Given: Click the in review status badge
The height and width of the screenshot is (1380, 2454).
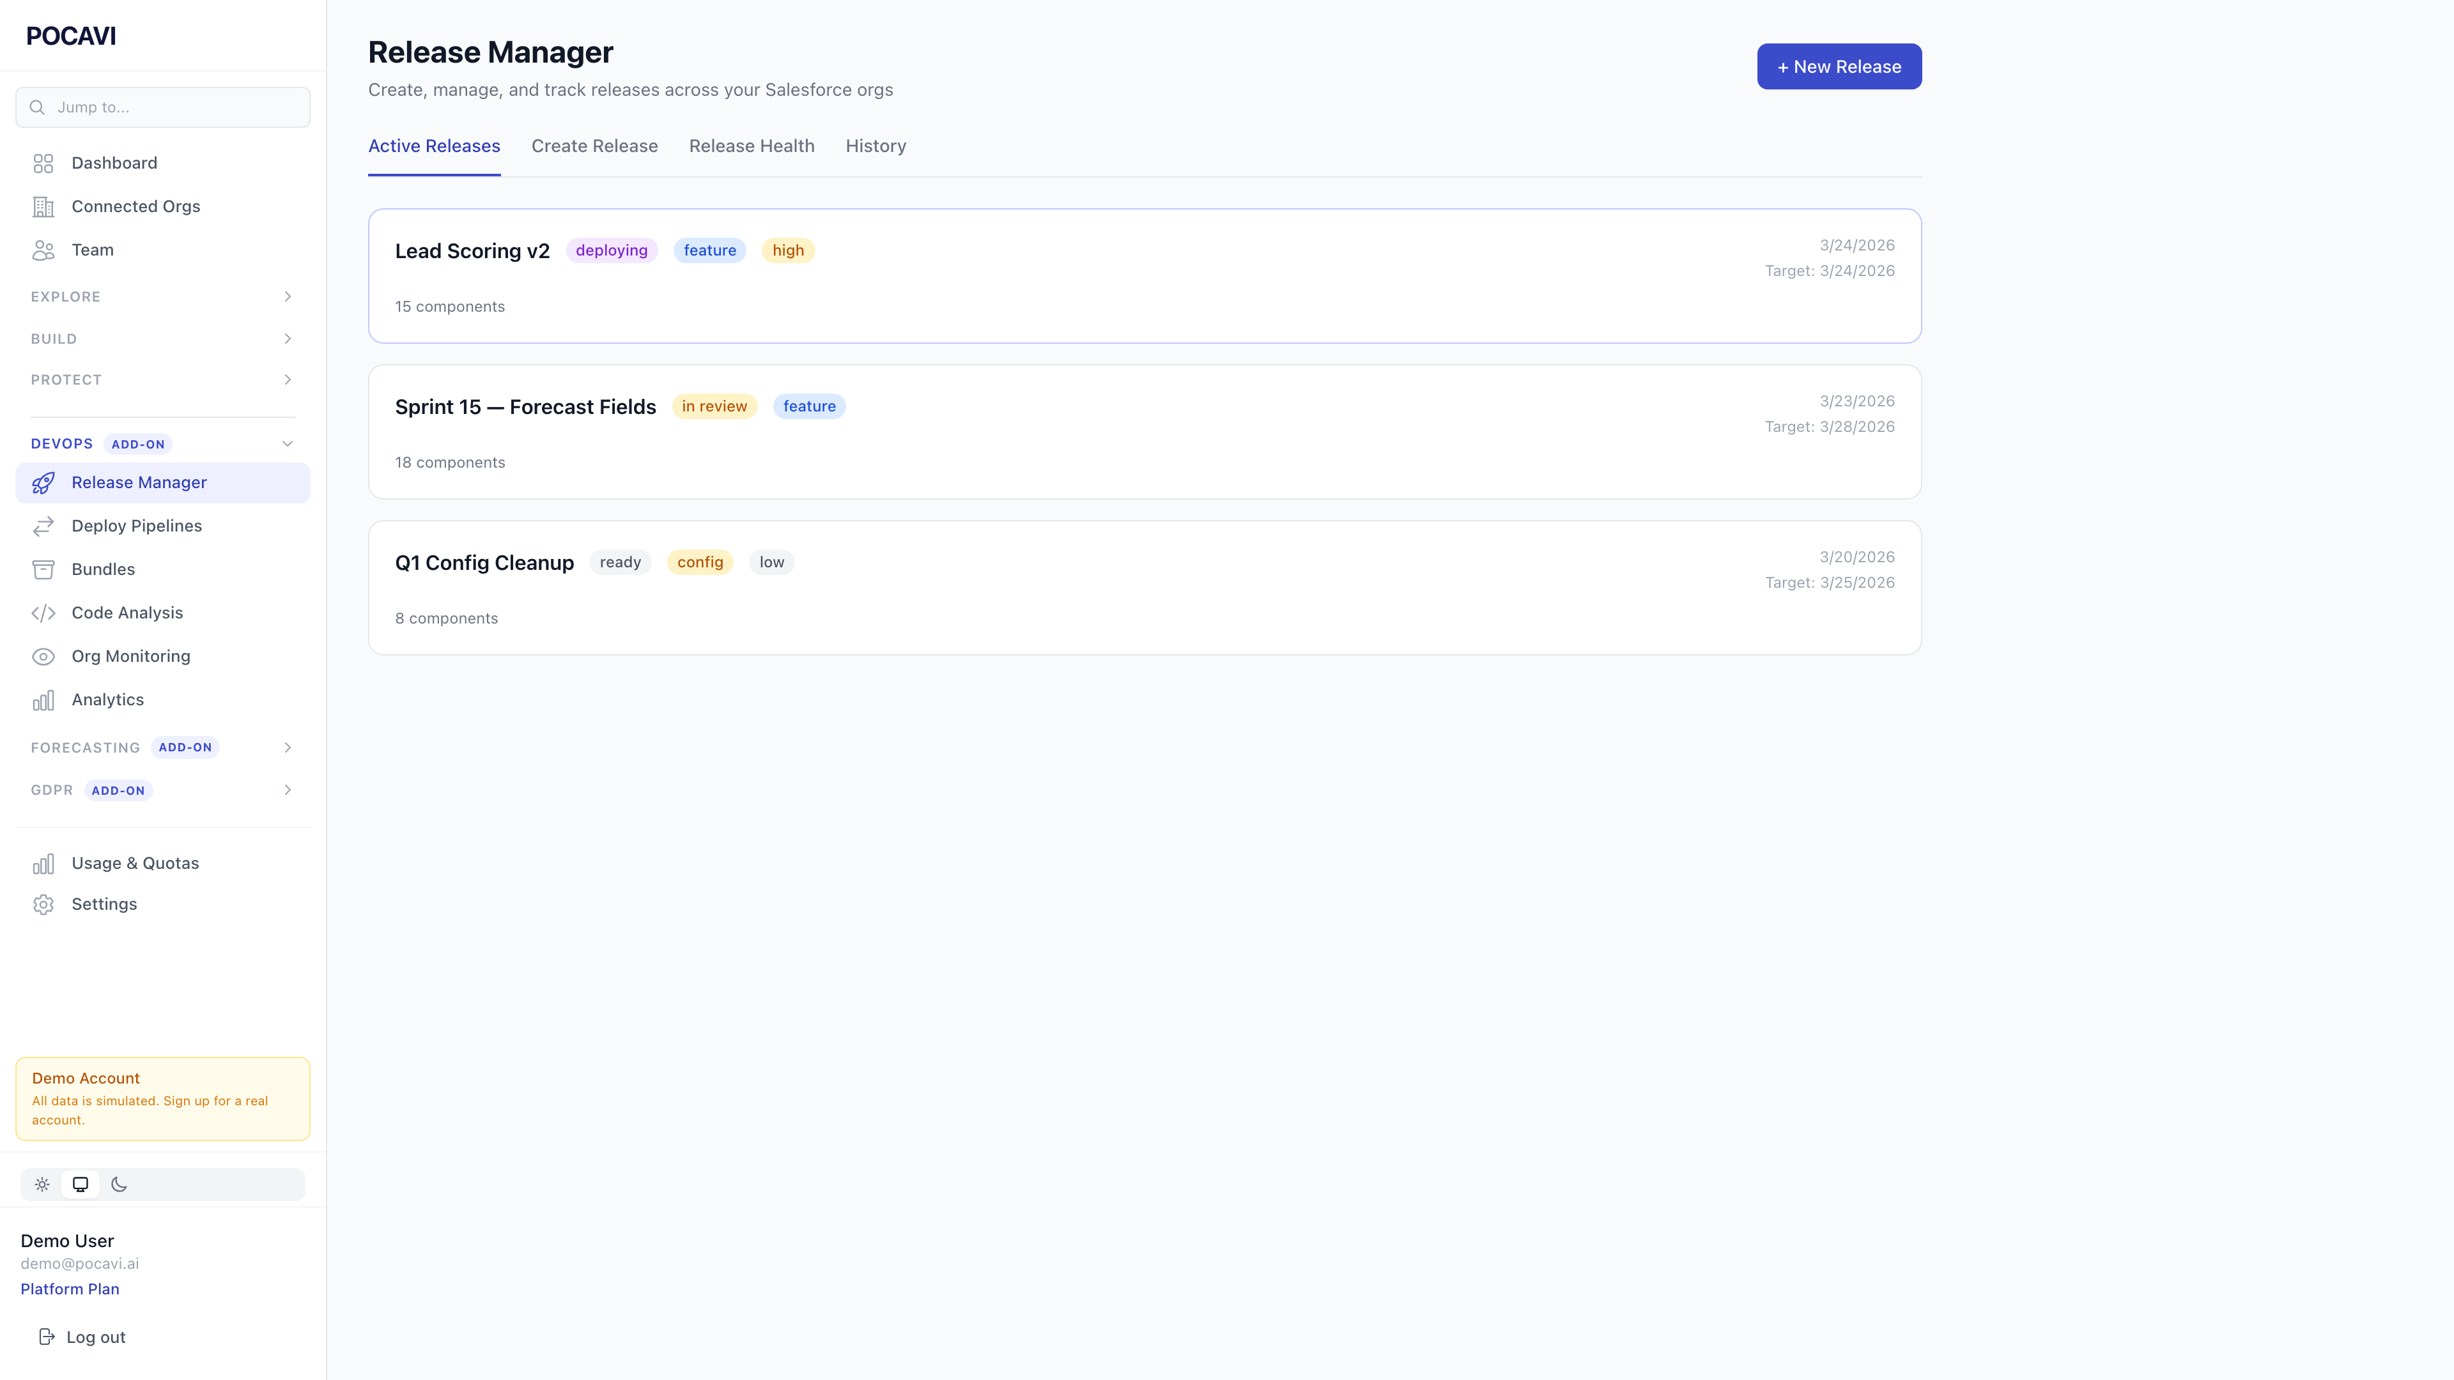Looking at the screenshot, I should point(714,407).
